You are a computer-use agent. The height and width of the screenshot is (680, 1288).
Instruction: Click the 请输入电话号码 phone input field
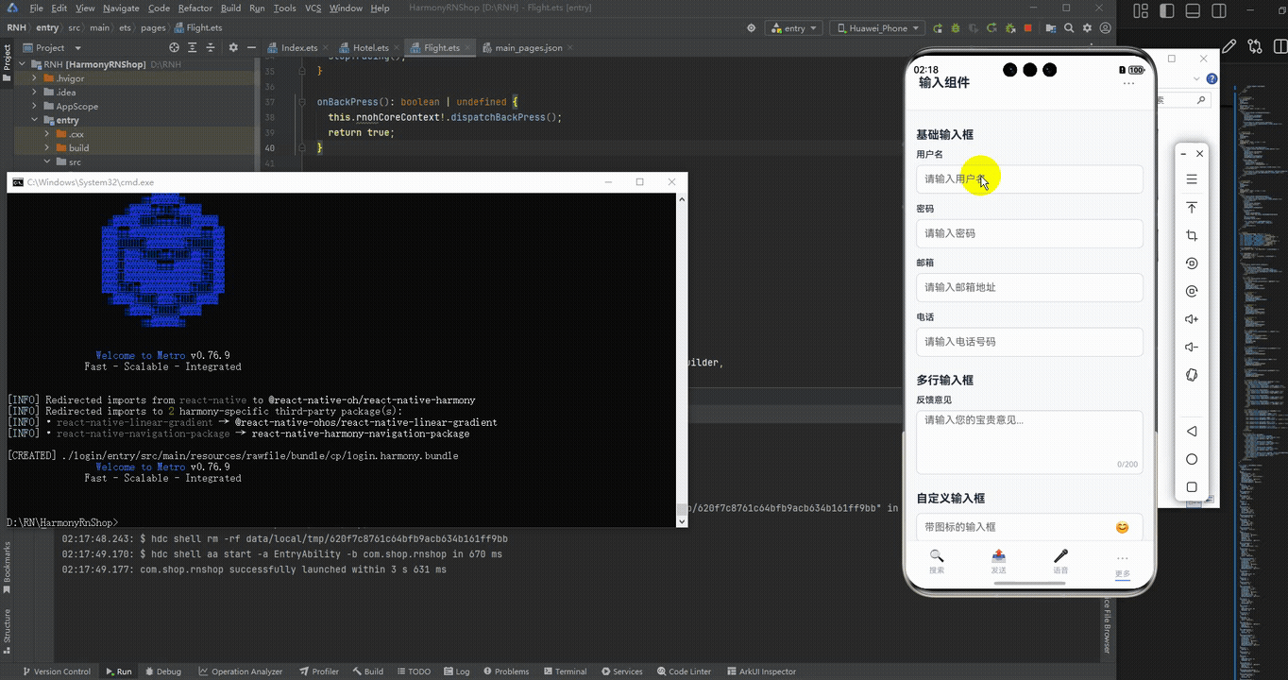tap(1029, 342)
